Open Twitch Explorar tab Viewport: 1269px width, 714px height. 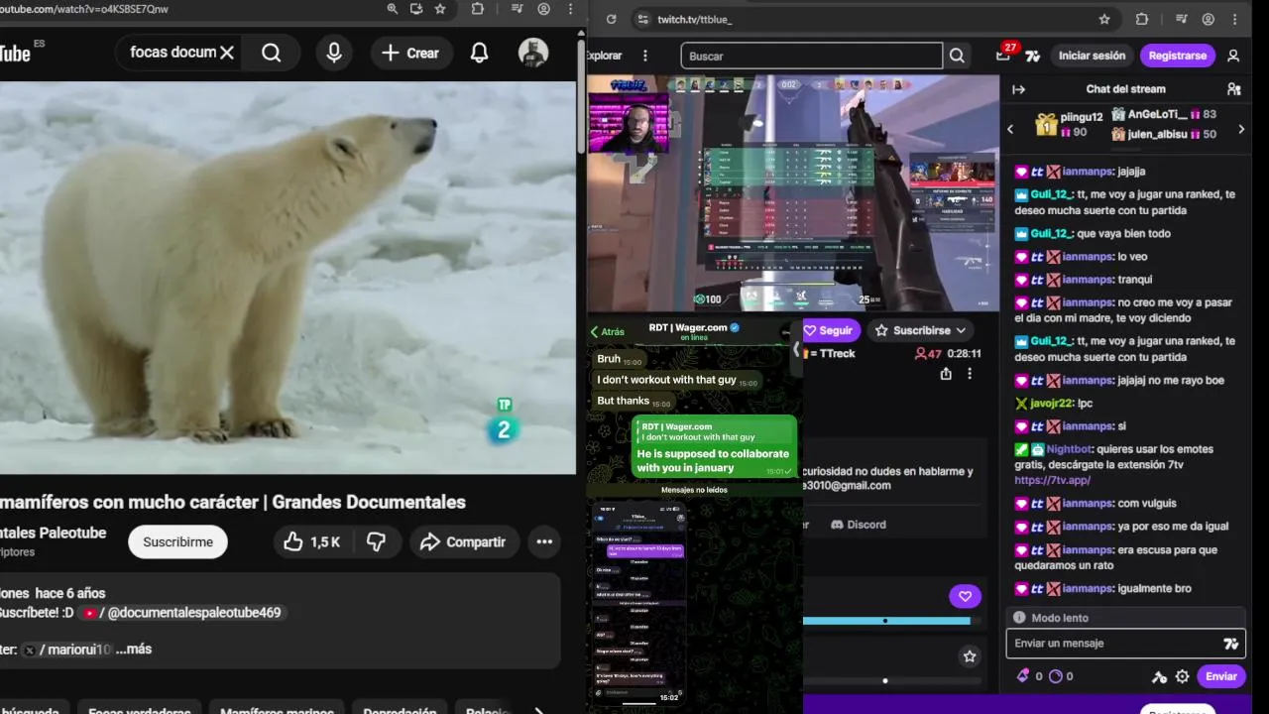(604, 56)
